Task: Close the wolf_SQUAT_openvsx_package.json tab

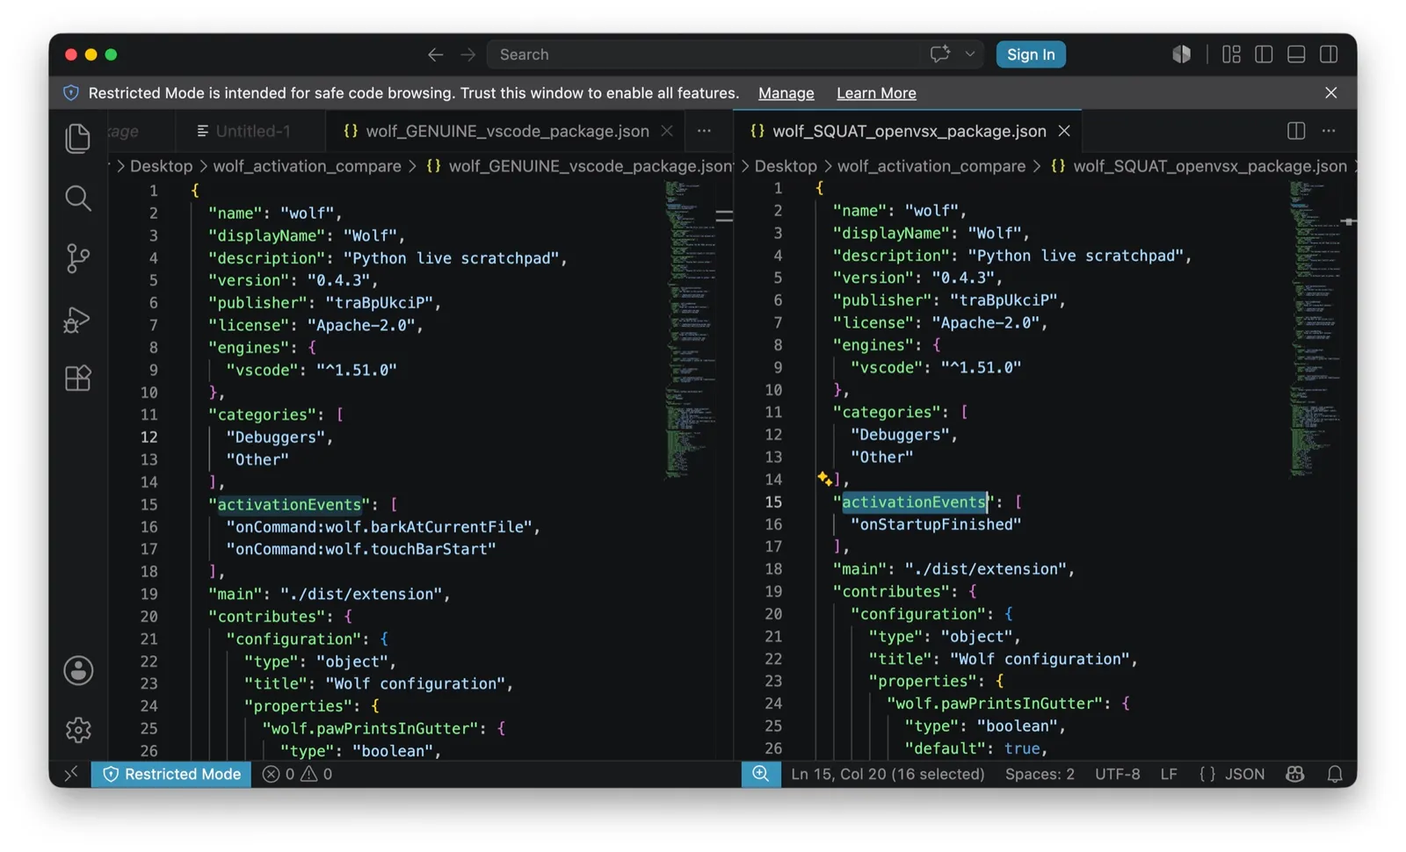Action: tap(1064, 131)
